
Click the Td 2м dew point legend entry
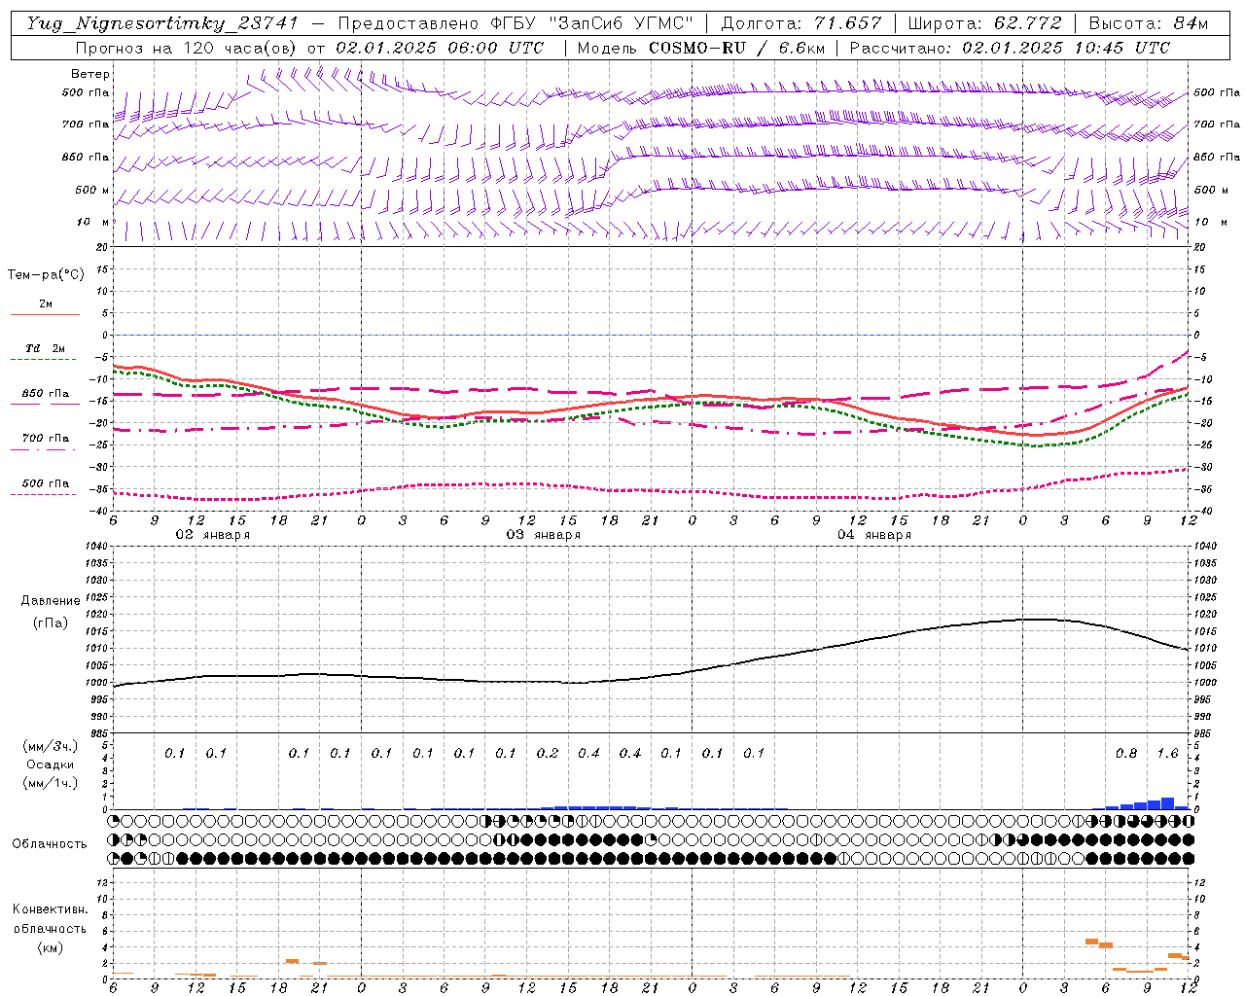(46, 348)
